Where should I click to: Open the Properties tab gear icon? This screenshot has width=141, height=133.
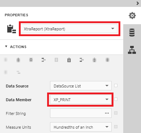pyautogui.click(x=132, y=16)
